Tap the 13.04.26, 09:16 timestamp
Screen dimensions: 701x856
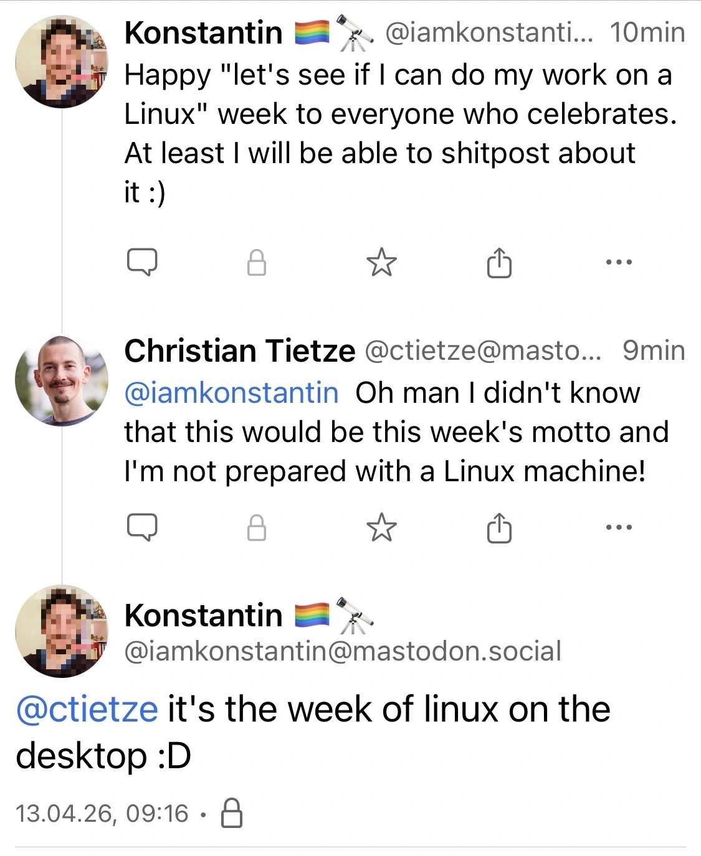click(102, 814)
